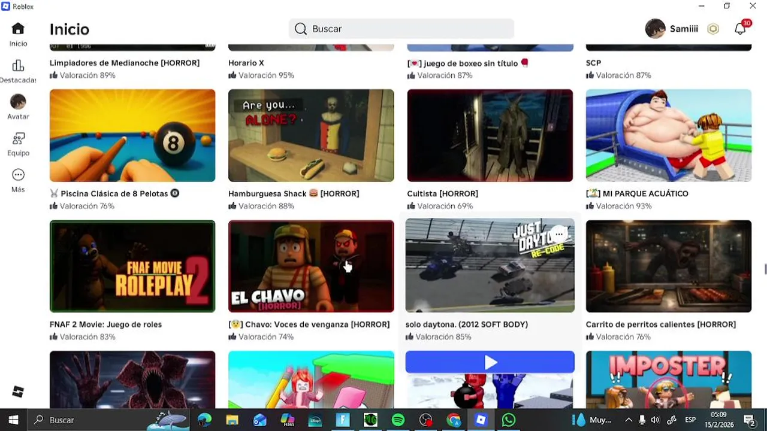767x431 pixels.
Task: Click the microphone tray icon
Action: (x=642, y=420)
